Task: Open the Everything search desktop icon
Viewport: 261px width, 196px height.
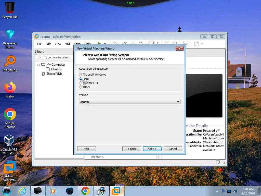Action: tap(10, 64)
